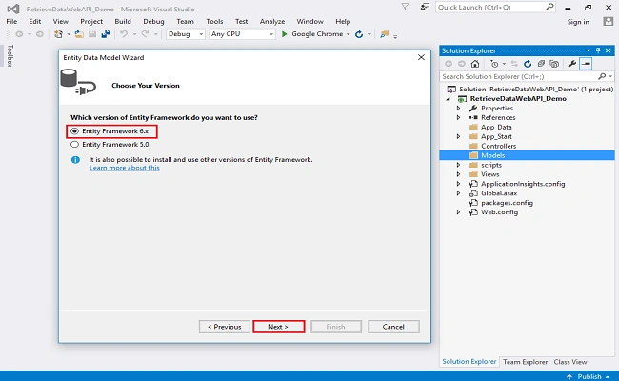Open the File menu
The width and height of the screenshot is (619, 381).
pos(11,21)
